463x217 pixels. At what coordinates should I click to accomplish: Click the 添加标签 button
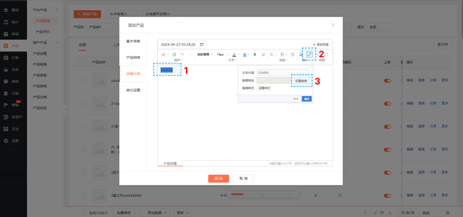coord(321,44)
